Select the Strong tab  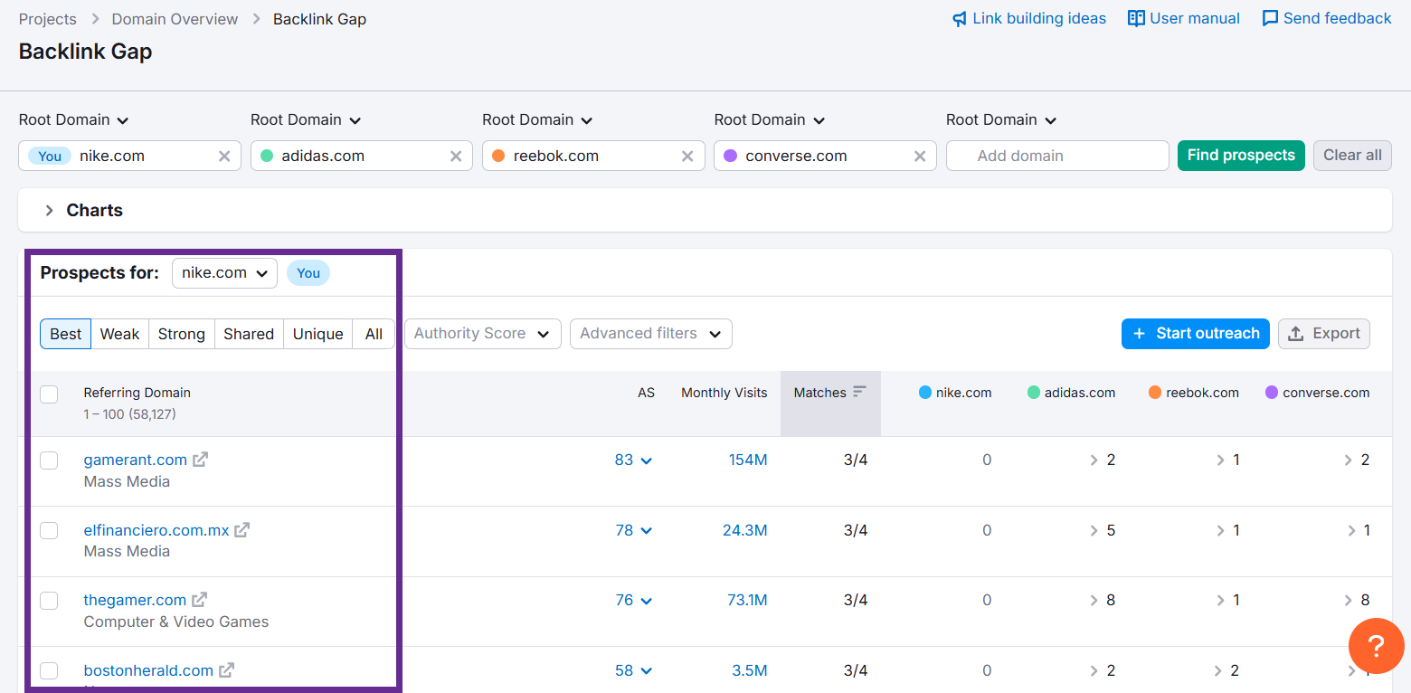click(182, 334)
